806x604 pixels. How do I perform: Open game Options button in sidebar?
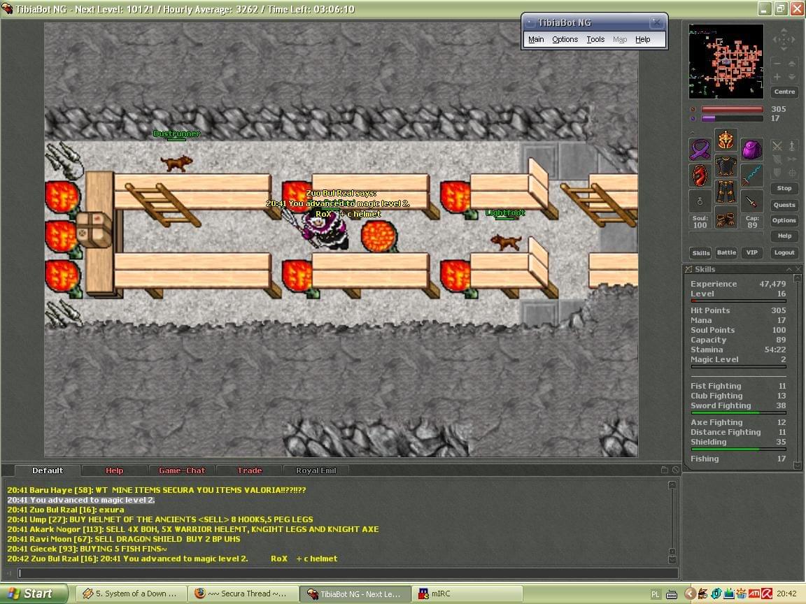[784, 220]
